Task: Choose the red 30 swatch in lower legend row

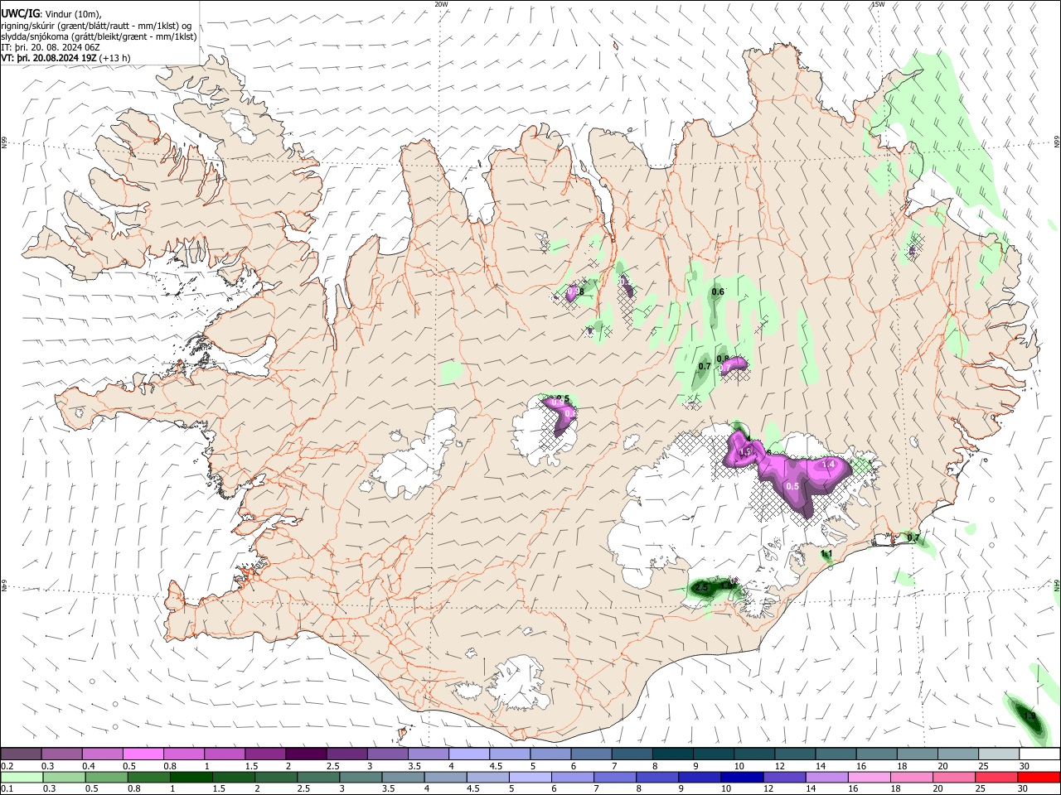Action: pos(1039,778)
